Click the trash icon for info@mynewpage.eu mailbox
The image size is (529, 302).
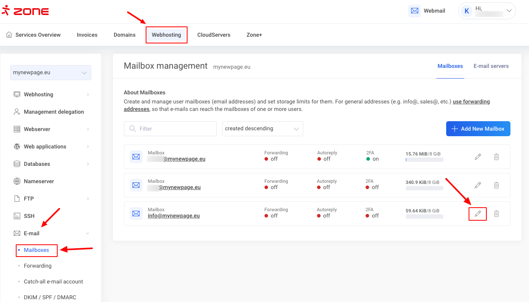pos(496,214)
